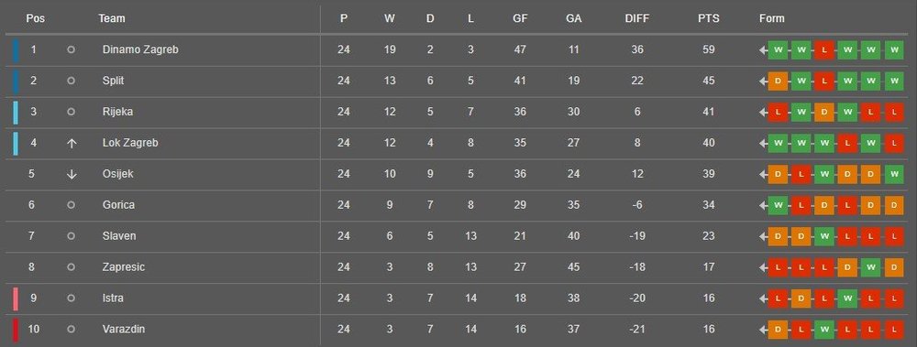Screen dimensions: 917x347
Task: Open the Varazdin team link
Action: [x=124, y=329]
